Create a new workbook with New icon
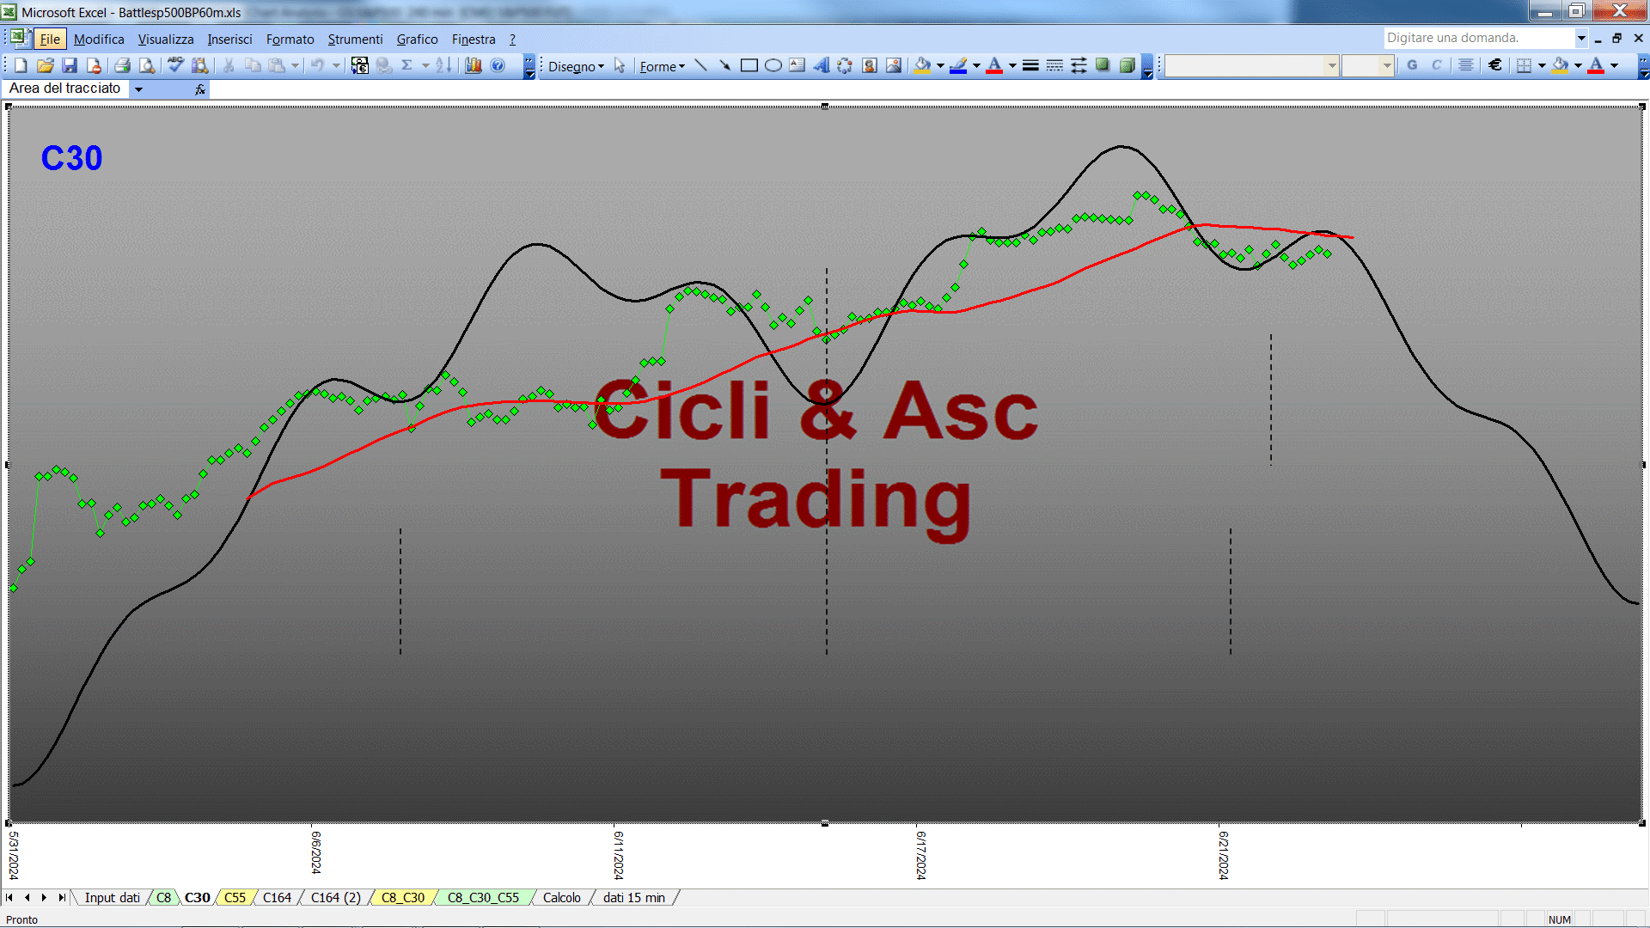The height and width of the screenshot is (928, 1650). (21, 66)
